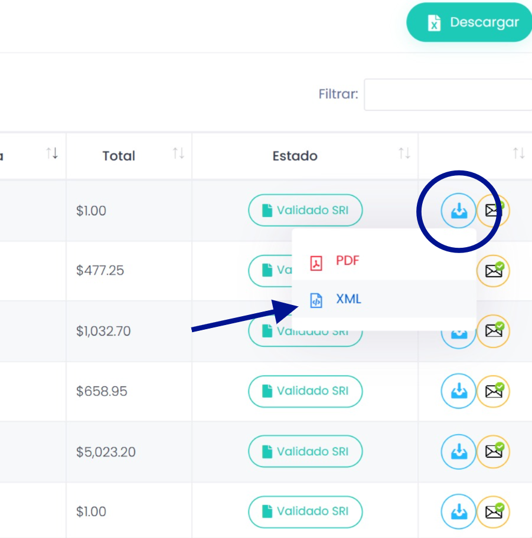Click Validado SRI badge in the $658.95 row
This screenshot has width=532, height=538.
pyautogui.click(x=305, y=391)
